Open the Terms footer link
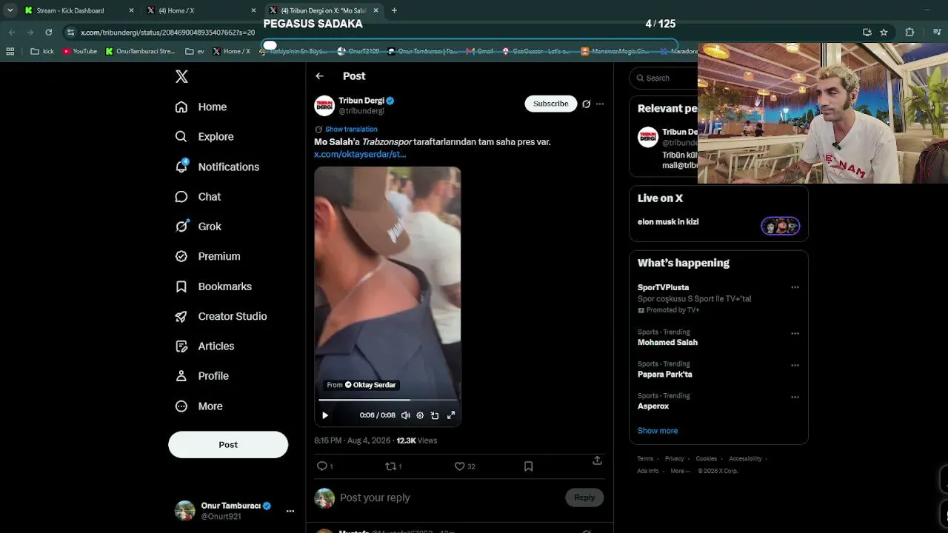 coord(645,459)
